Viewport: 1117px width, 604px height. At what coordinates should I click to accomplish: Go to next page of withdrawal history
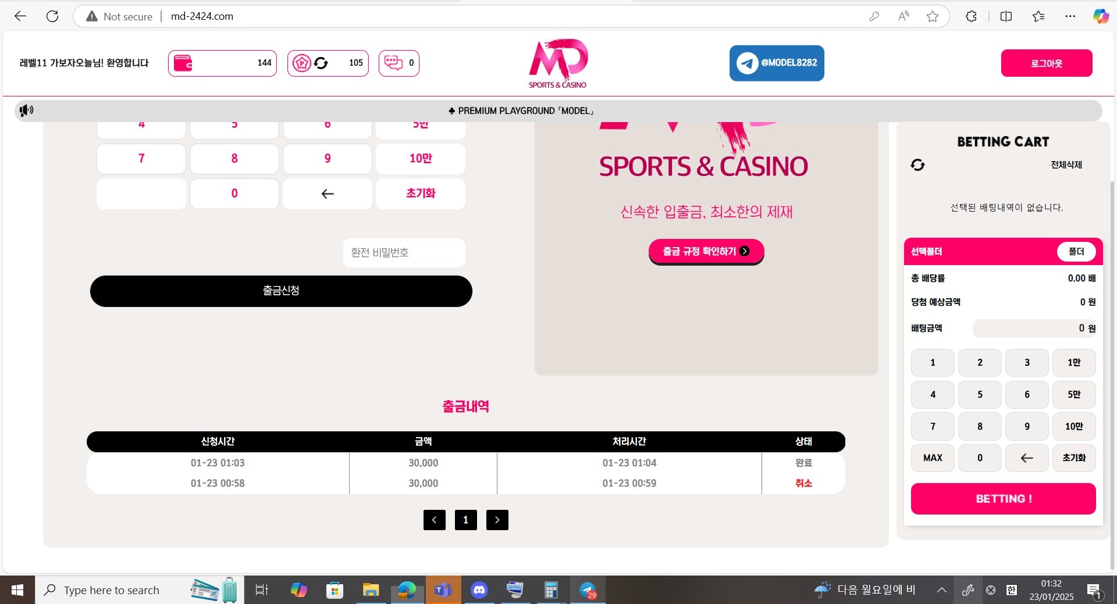click(x=497, y=520)
